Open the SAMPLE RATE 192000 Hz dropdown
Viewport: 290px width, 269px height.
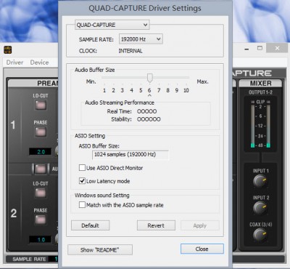tap(141, 39)
